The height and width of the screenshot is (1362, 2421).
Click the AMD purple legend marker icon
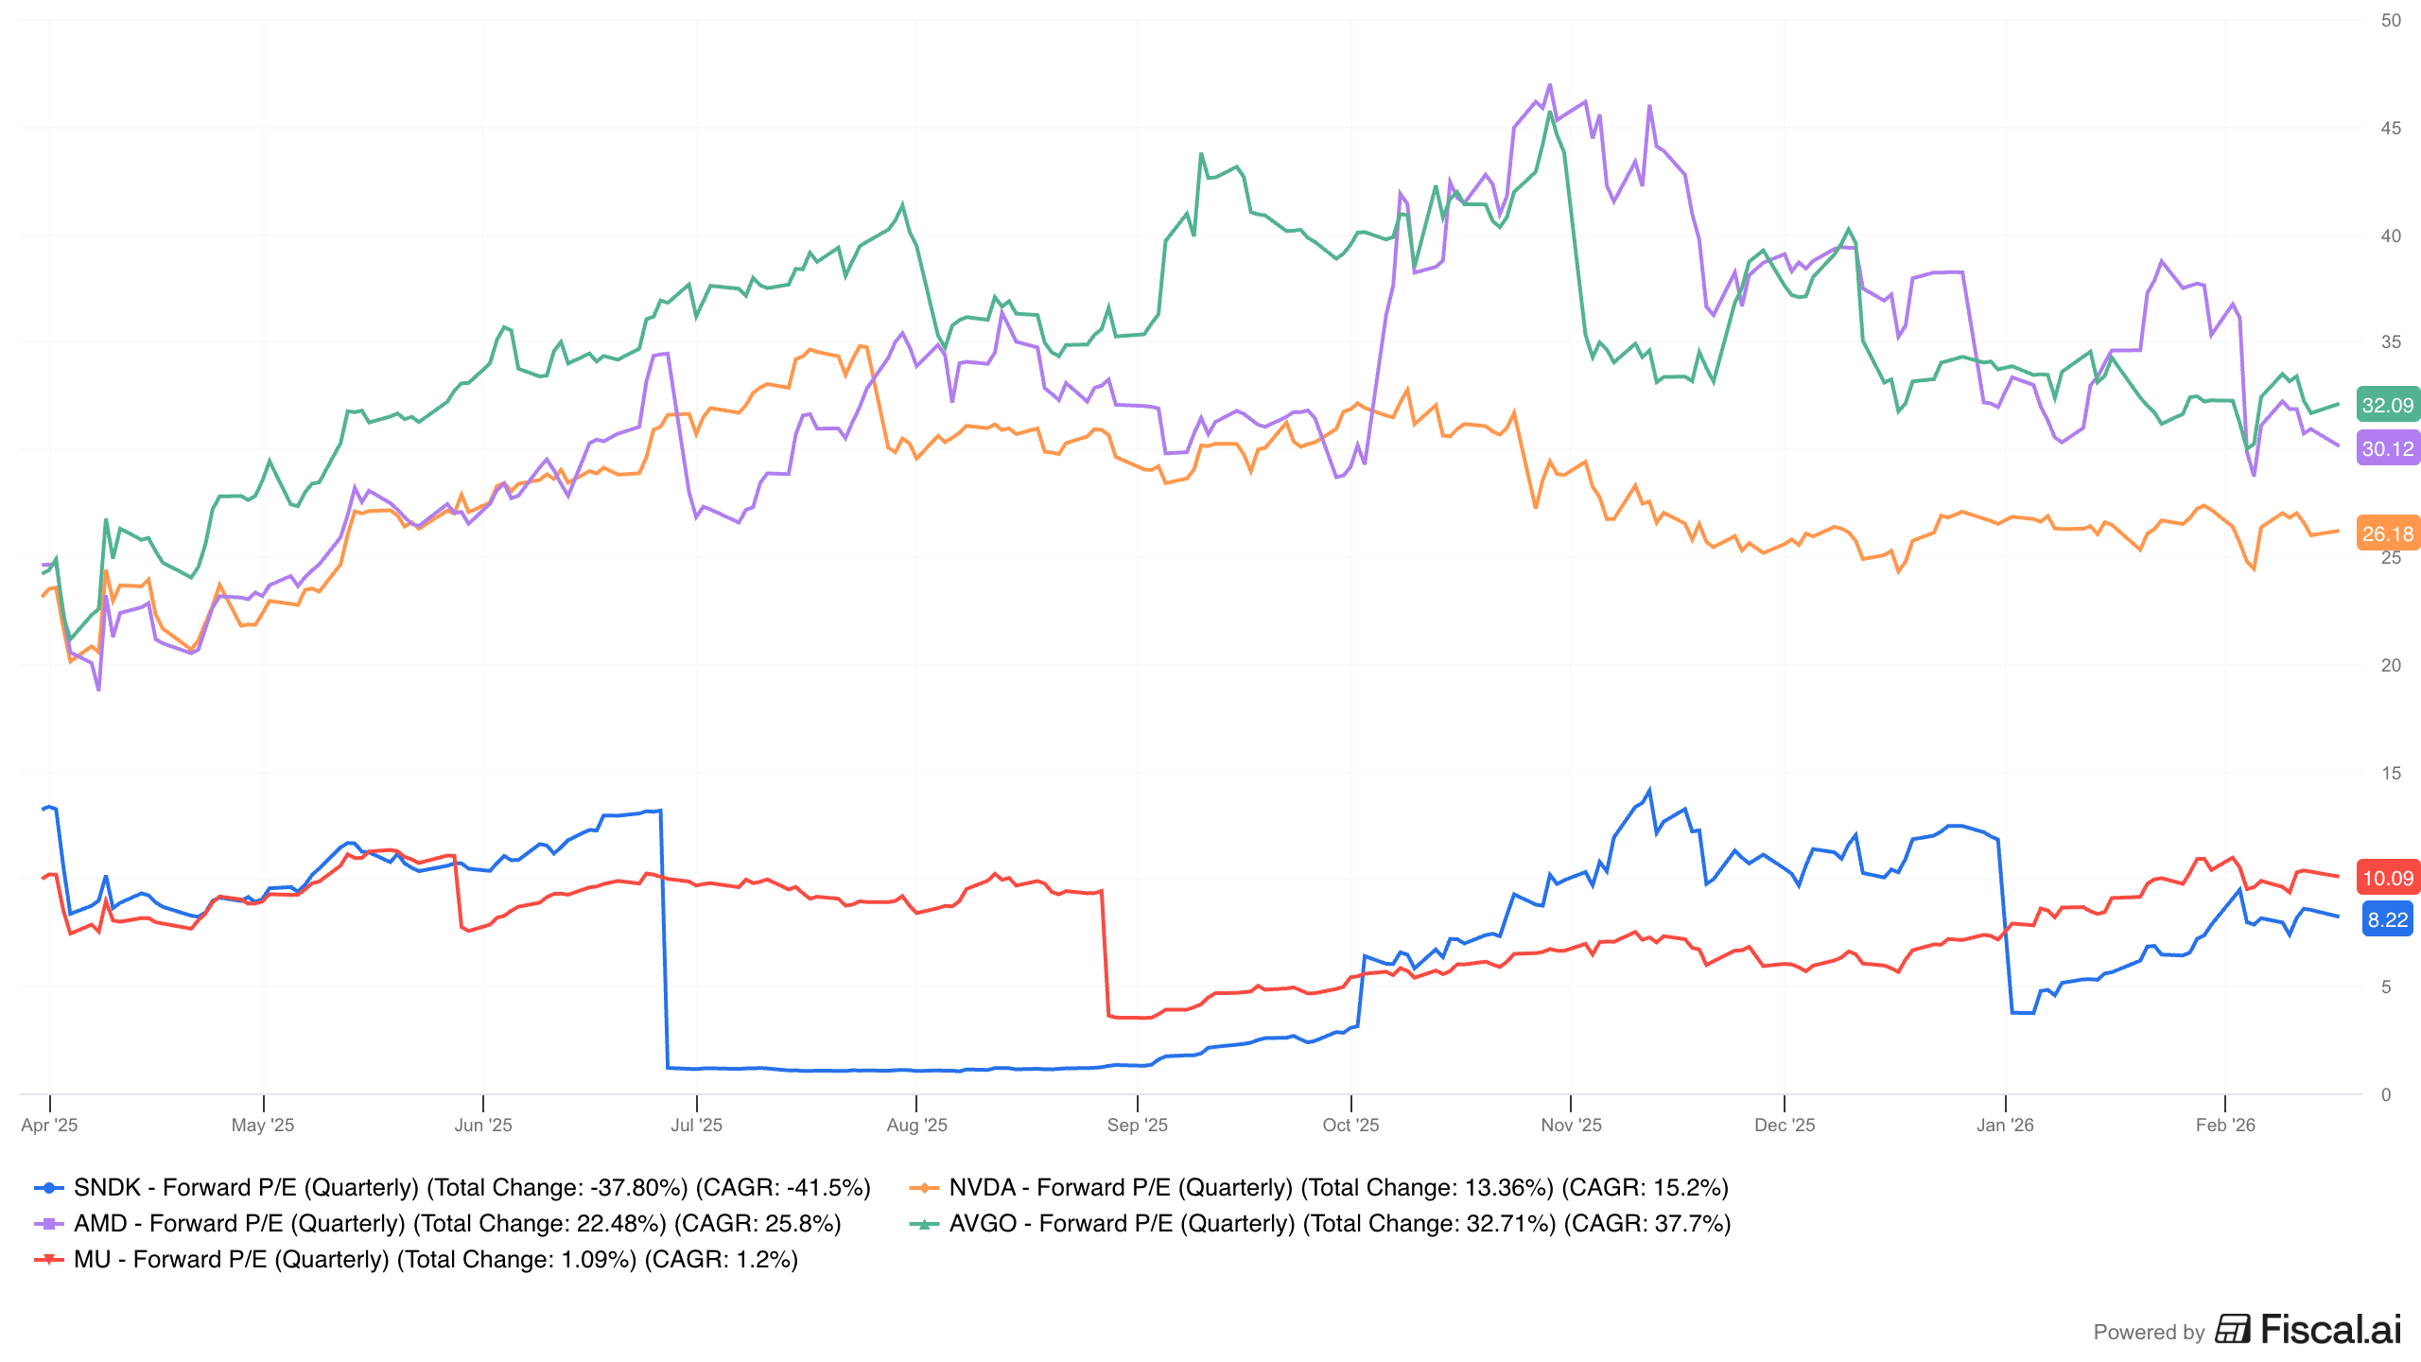[48, 1224]
